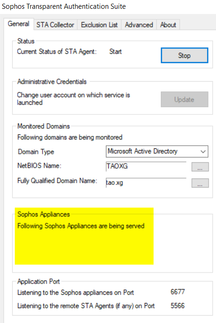This screenshot has height=323, width=216.
Task: Click the Current Status value Start
Action: [x=116, y=51]
